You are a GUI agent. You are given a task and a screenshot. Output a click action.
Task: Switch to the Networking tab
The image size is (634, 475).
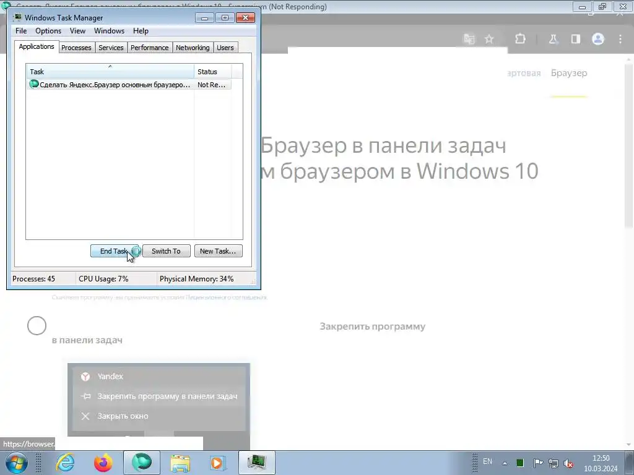(x=193, y=48)
